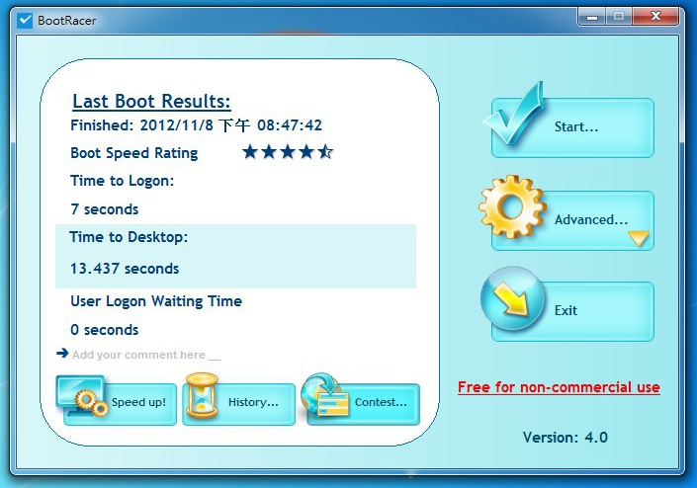This screenshot has width=697, height=488.
Task: Open the Advanced... button label
Action: pos(591,220)
